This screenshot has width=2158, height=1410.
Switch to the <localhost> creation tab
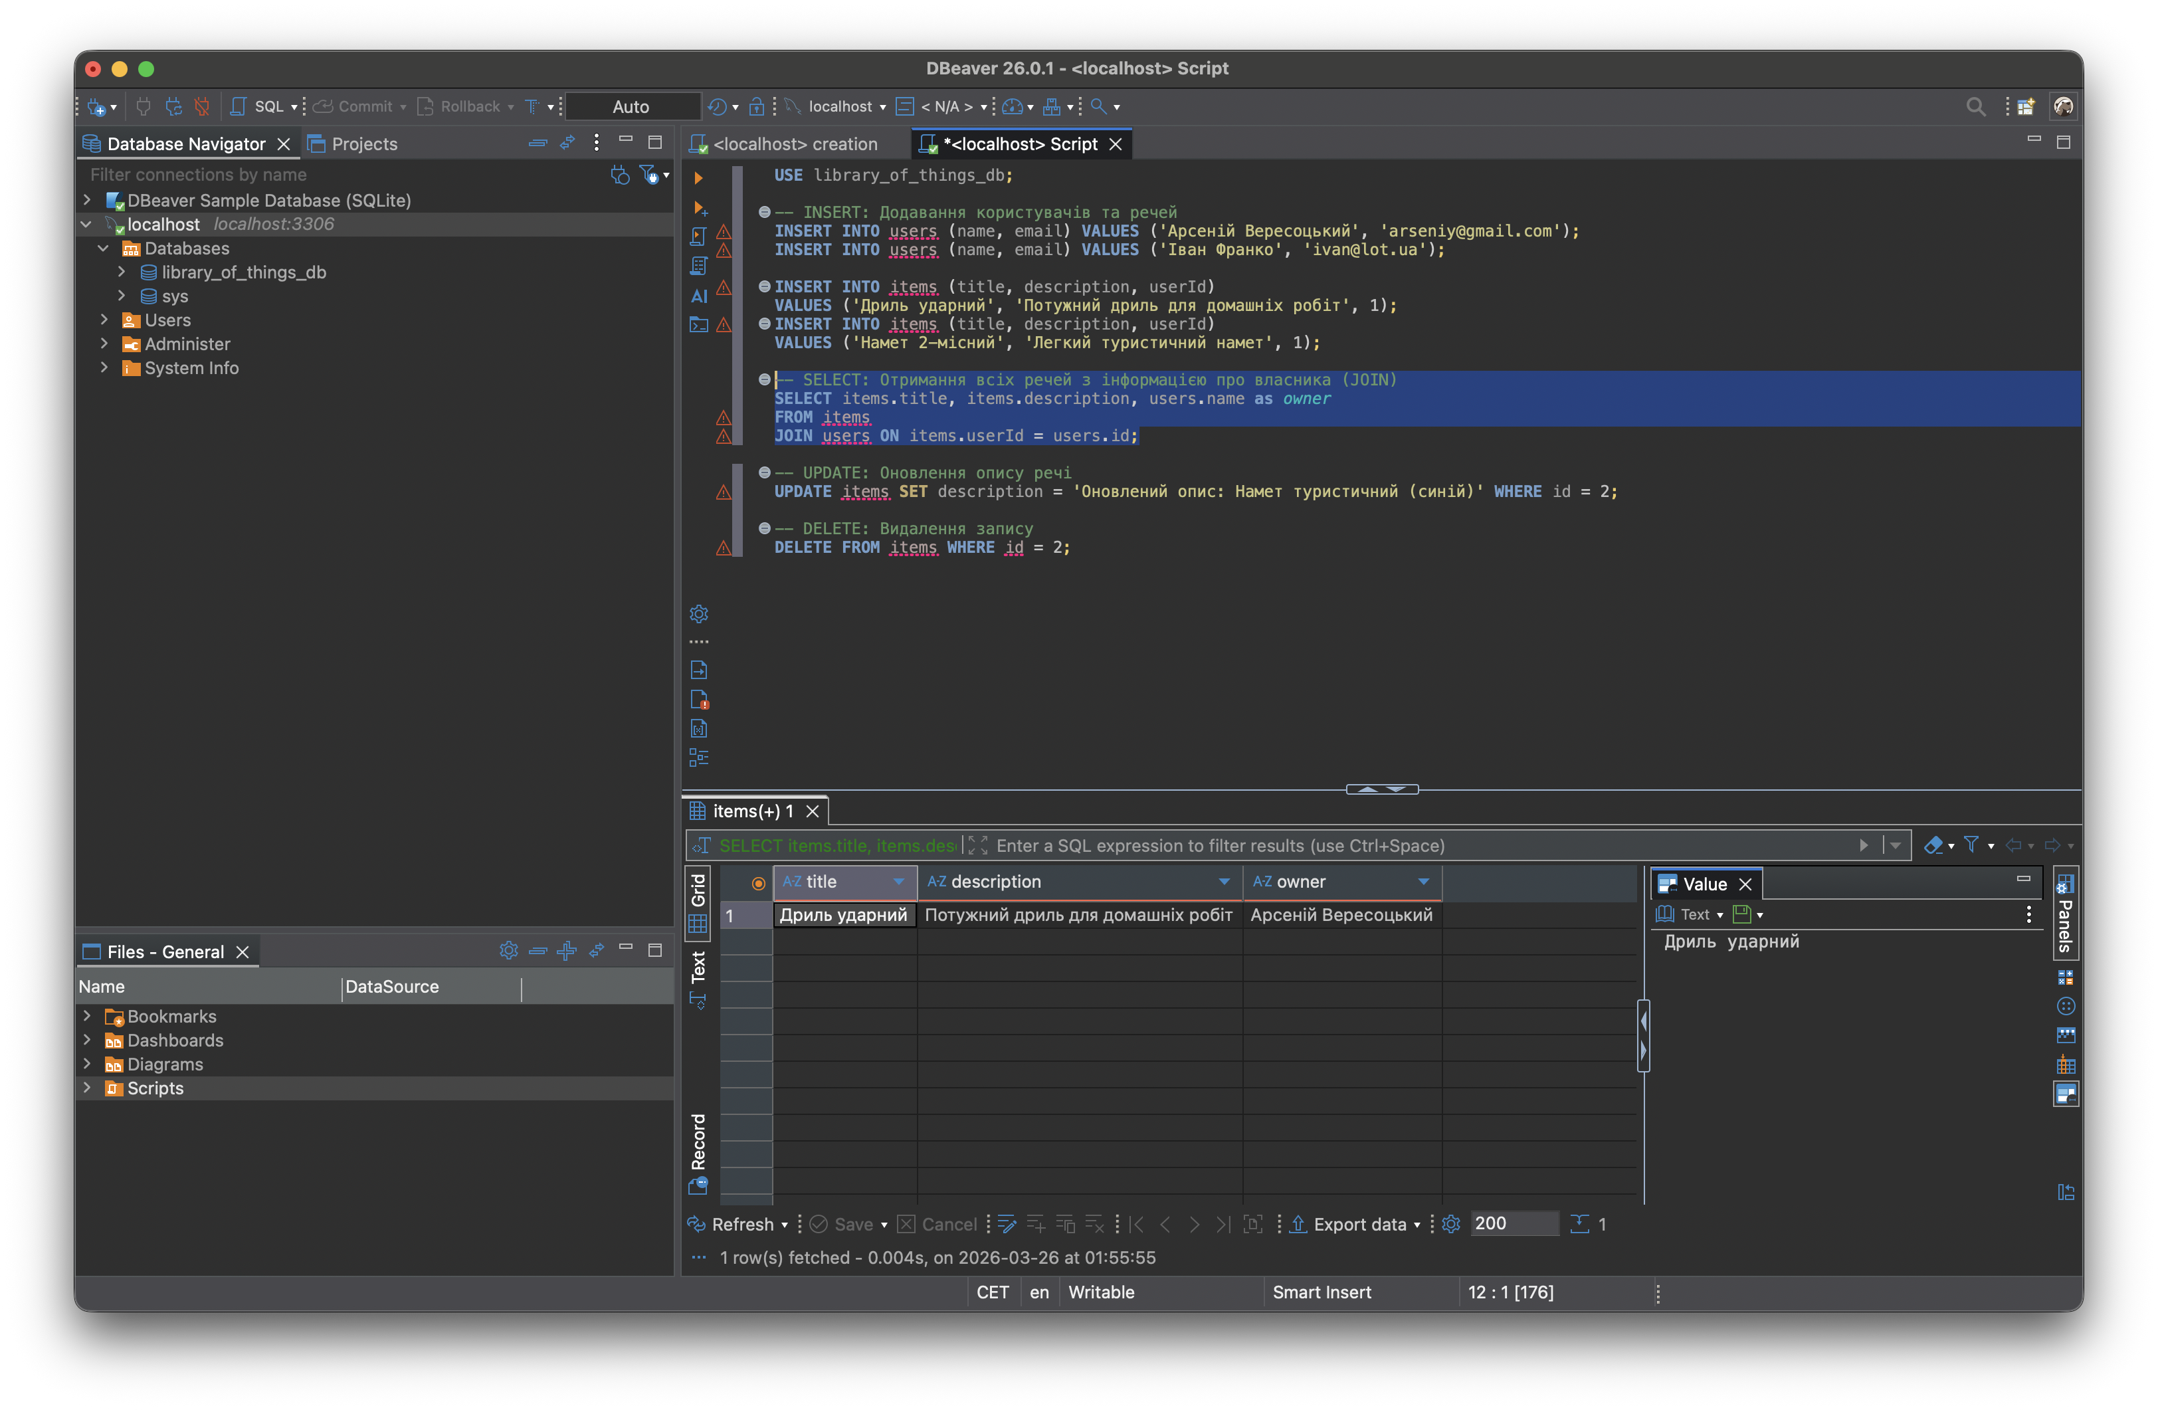click(794, 144)
